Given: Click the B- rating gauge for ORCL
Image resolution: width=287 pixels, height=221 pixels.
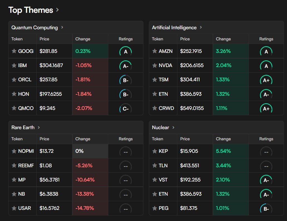Looking at the screenshot, I should click(x=126, y=80).
